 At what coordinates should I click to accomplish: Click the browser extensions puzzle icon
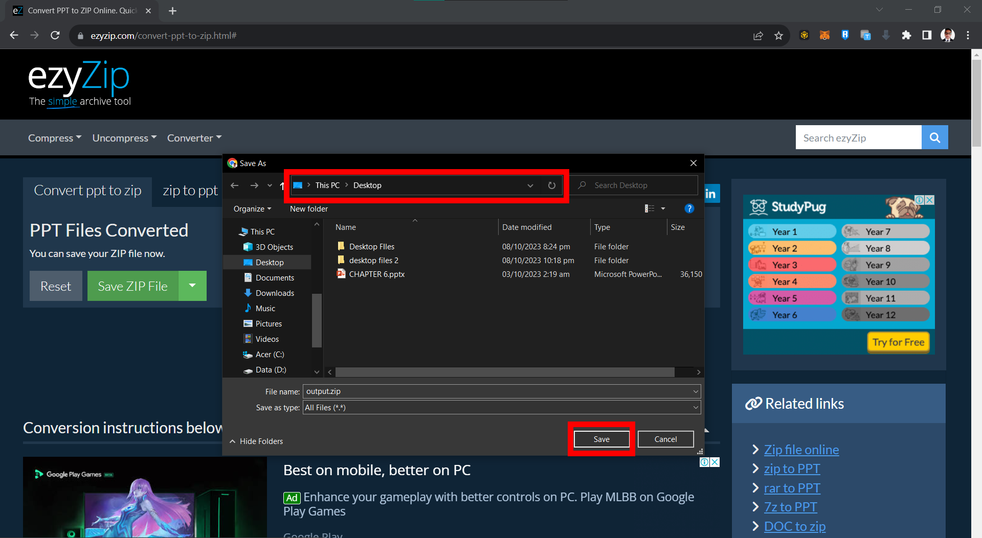pyautogui.click(x=906, y=35)
